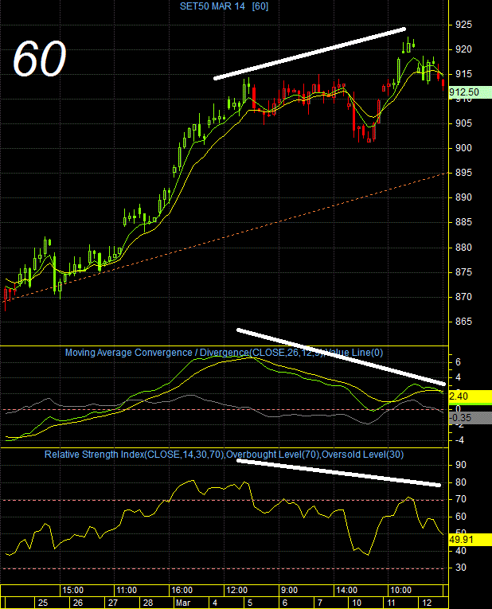Viewport: 492px width, 609px height.
Task: Click the MACD -4 axis label
Action: [459, 440]
